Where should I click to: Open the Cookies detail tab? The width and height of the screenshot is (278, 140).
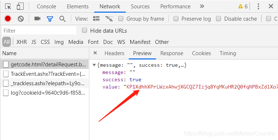coord(201,53)
